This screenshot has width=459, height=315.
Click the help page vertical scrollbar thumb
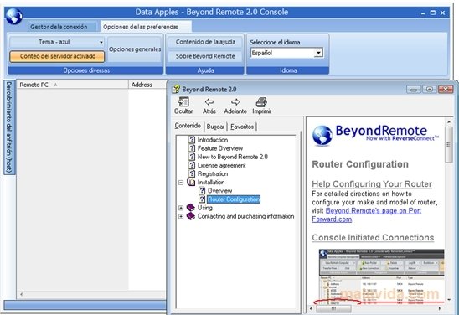(x=449, y=144)
